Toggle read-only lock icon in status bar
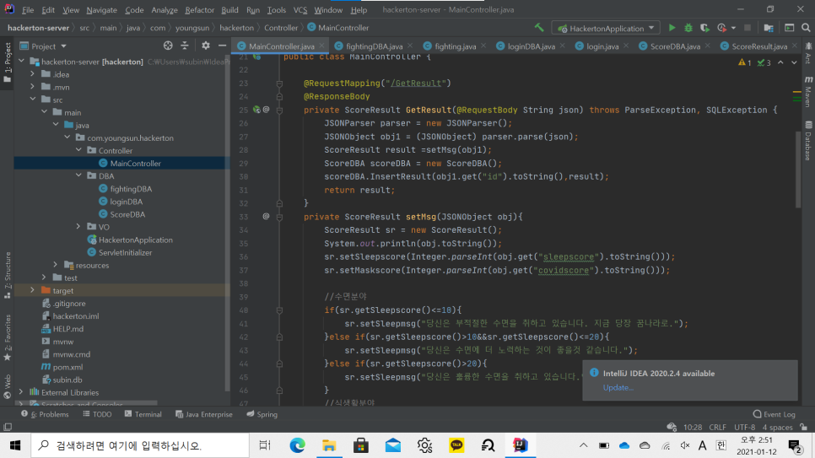 [804, 428]
